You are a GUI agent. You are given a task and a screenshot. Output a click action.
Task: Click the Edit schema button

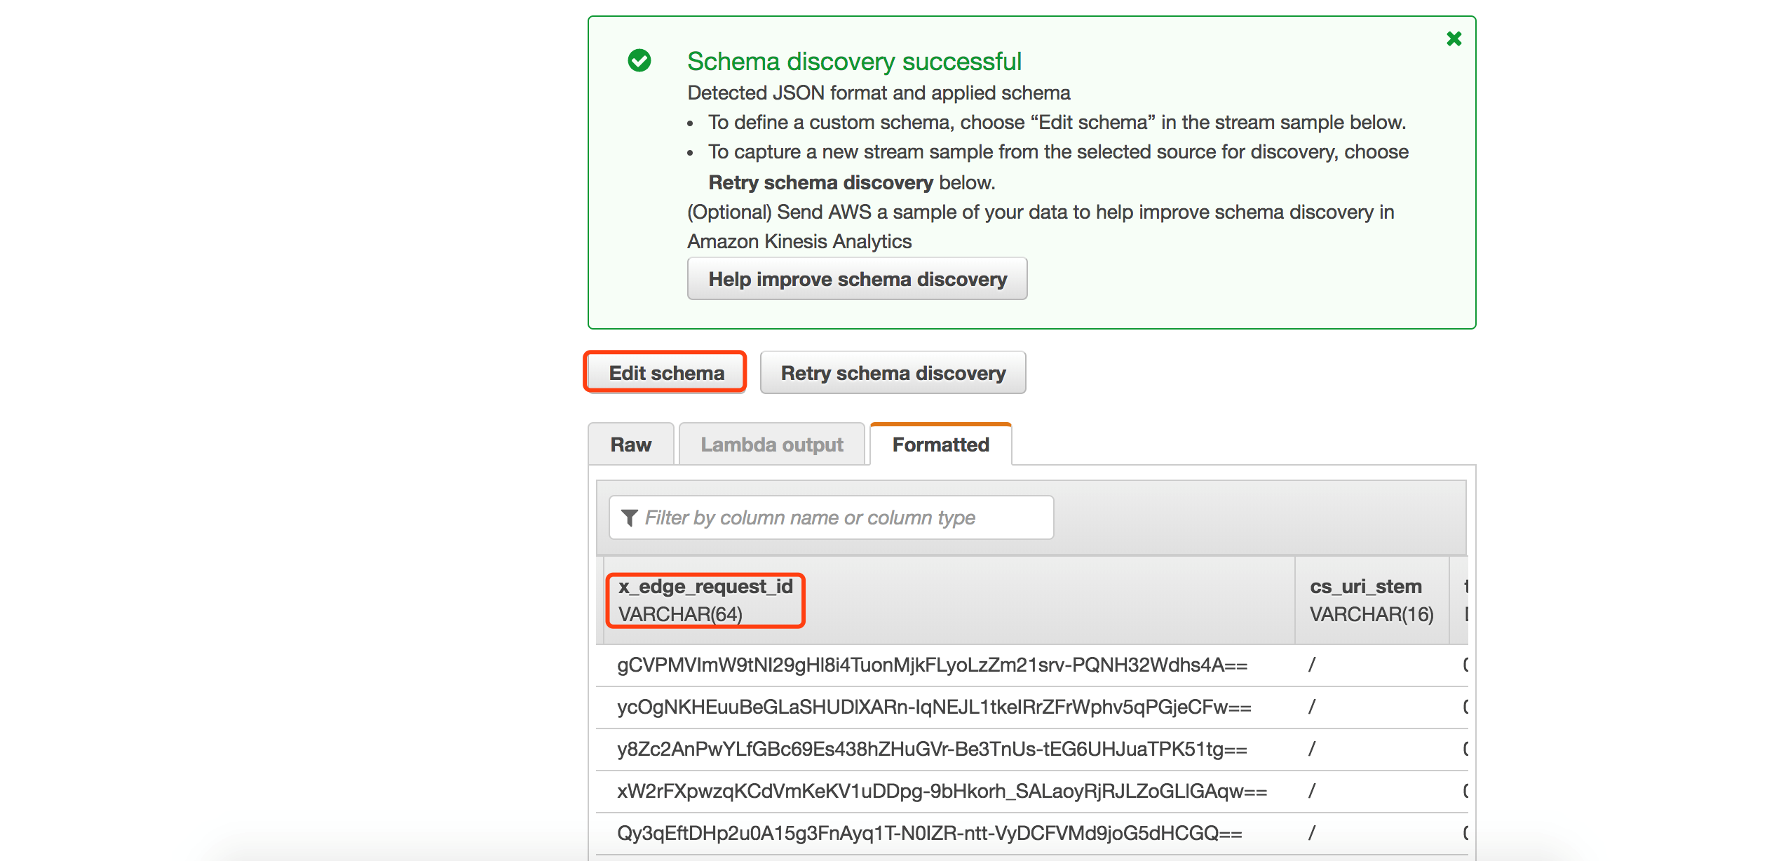pyautogui.click(x=665, y=373)
